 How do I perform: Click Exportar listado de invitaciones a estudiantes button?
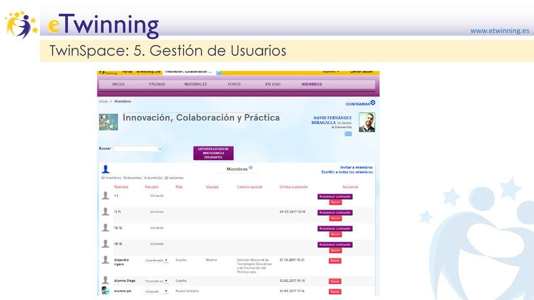point(213,153)
